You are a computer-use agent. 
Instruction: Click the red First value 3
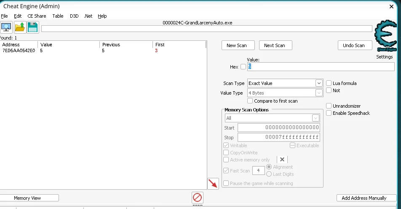[156, 50]
